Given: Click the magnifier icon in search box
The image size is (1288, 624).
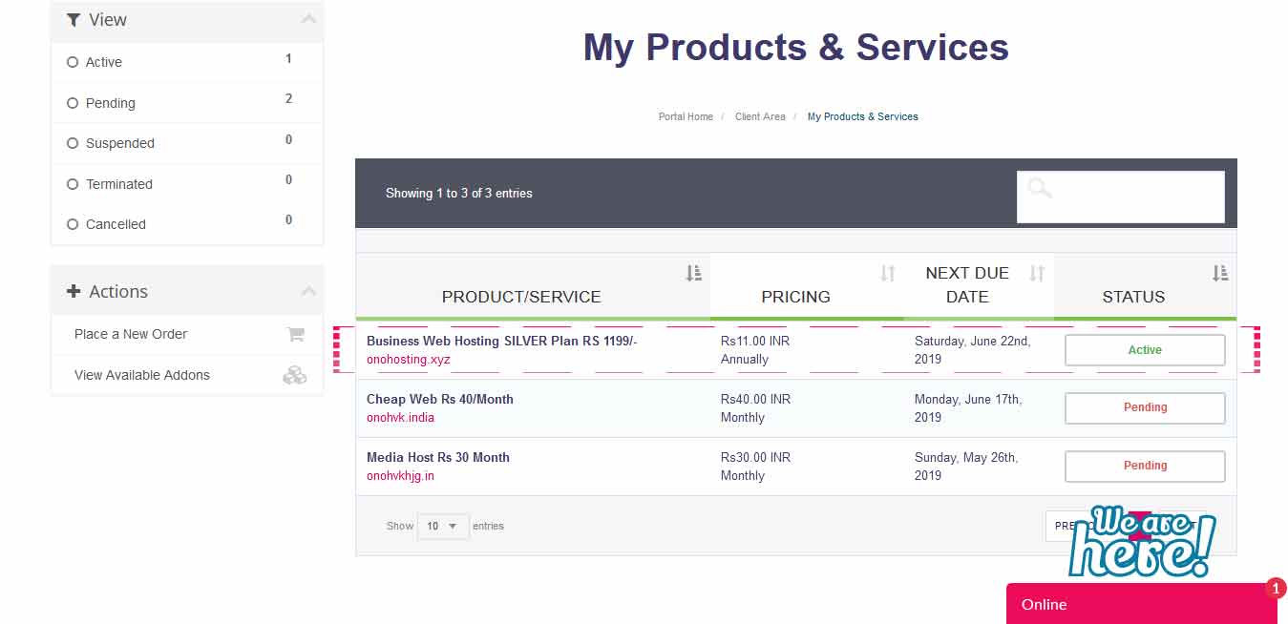Looking at the screenshot, I should 1040,189.
